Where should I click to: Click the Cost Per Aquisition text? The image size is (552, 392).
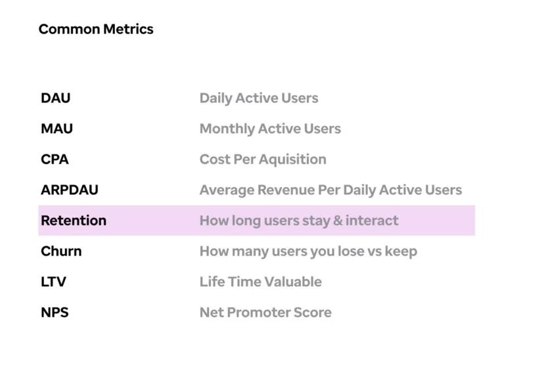(x=263, y=160)
